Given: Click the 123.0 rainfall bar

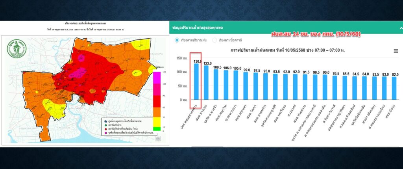Looking at the screenshot, I should [207, 83].
